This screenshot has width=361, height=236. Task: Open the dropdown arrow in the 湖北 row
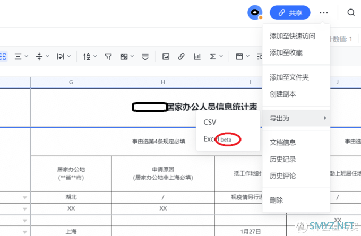tap(24, 197)
